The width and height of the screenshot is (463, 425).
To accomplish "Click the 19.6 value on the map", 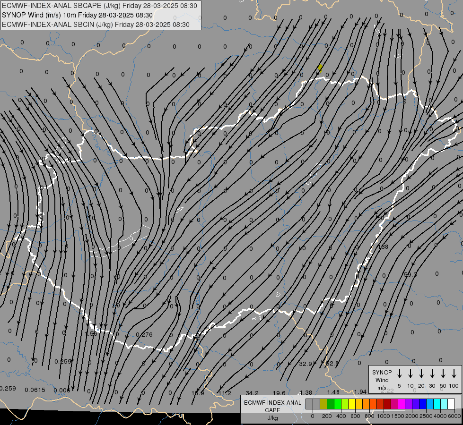I will [279, 393].
